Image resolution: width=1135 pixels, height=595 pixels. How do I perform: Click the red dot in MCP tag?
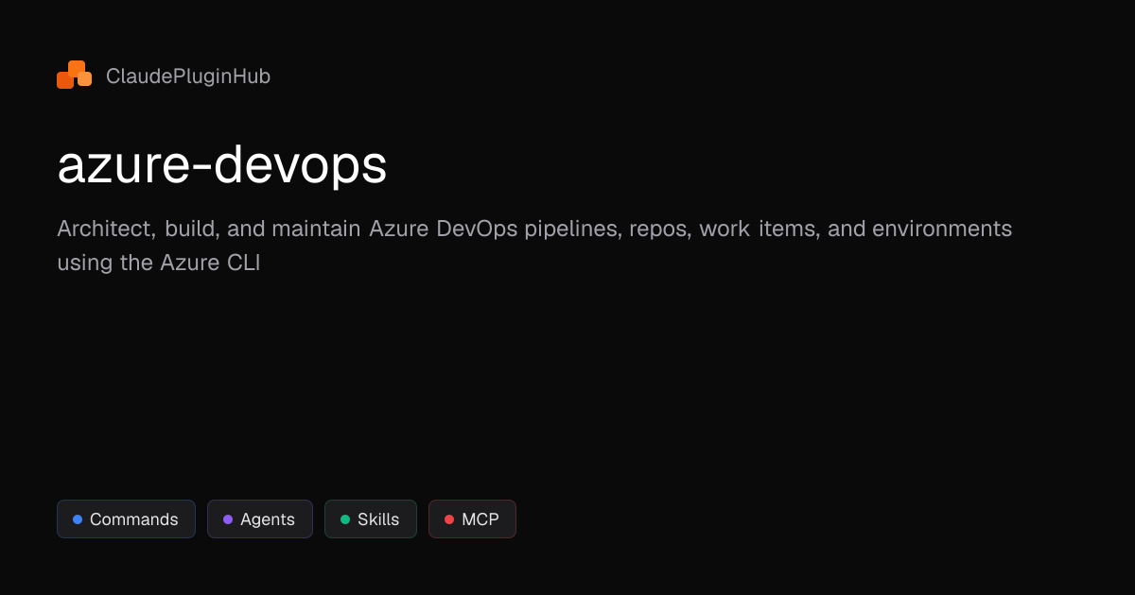pyautogui.click(x=449, y=519)
